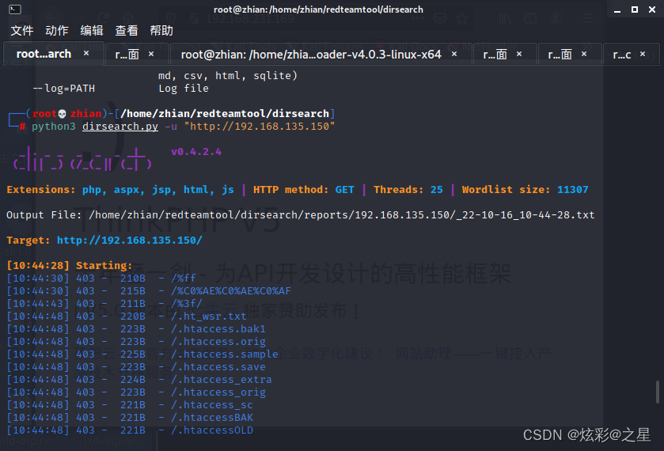Click the [10:44:28] Starting: line
The height and width of the screenshot is (451, 664).
click(x=70, y=266)
